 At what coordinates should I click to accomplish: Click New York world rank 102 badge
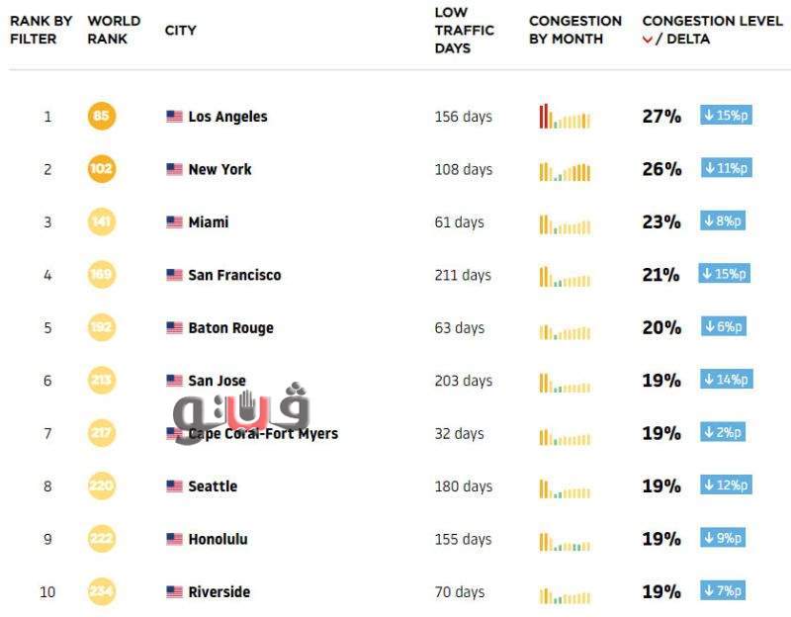[101, 169]
